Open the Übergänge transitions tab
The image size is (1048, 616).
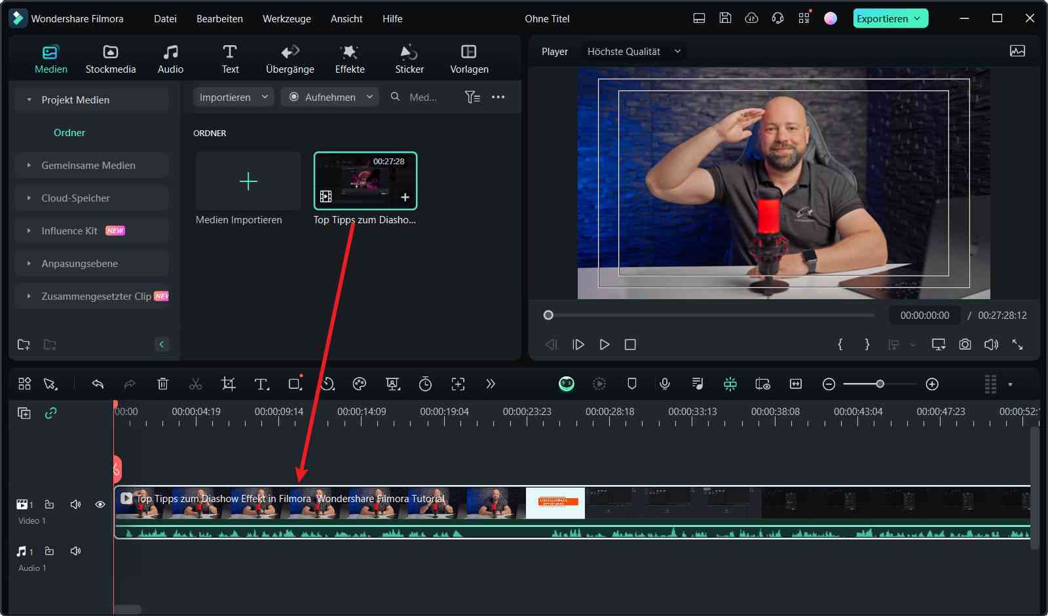click(290, 59)
